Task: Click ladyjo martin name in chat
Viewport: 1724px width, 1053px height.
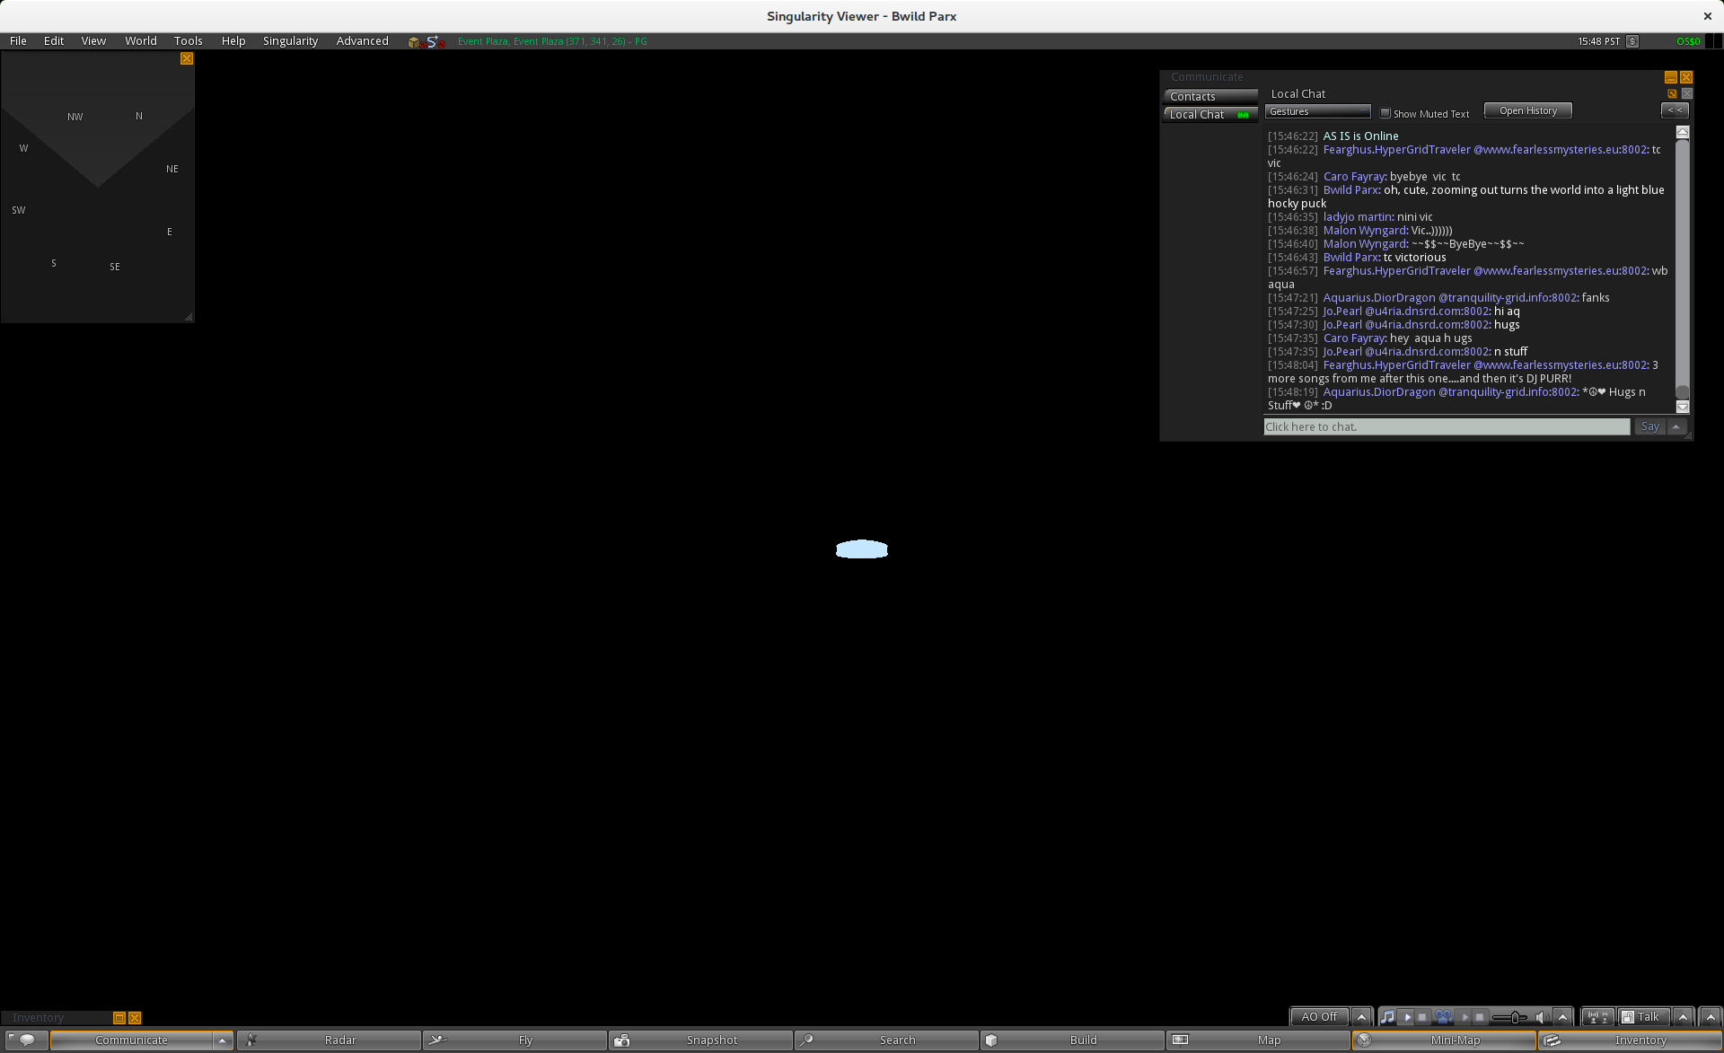Action: point(1357,217)
